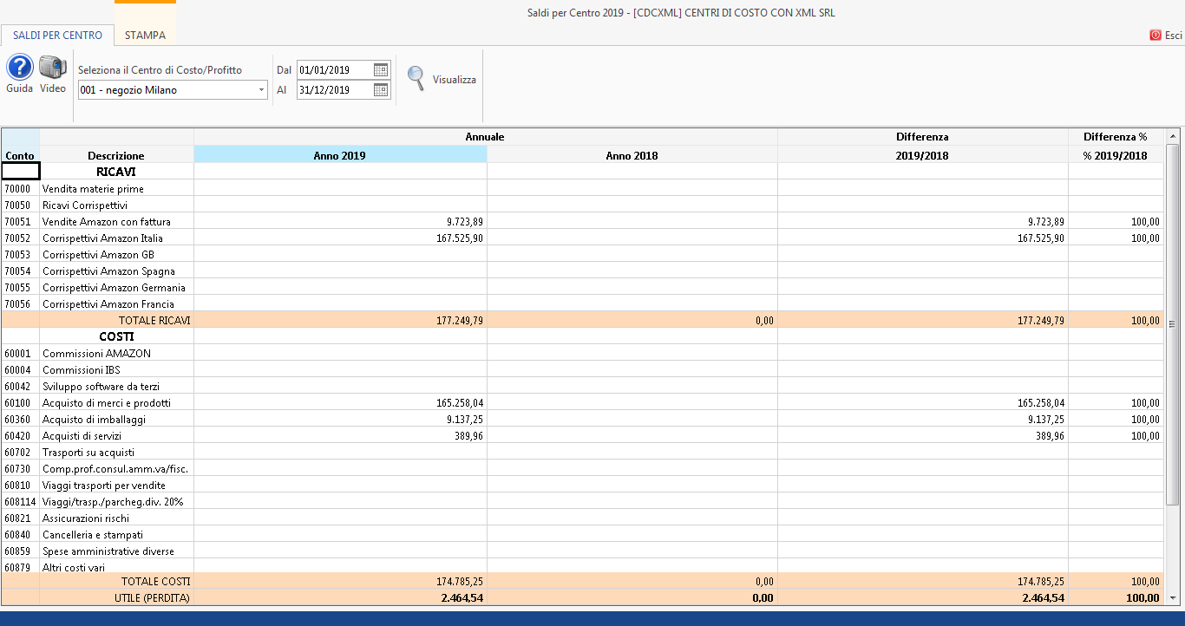Viewport: 1185px width, 626px height.
Task: Click account code 60100
Action: 17,402
